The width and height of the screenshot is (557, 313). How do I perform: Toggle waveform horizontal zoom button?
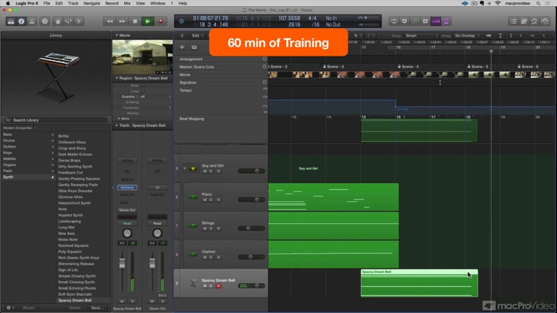pyautogui.click(x=489, y=36)
